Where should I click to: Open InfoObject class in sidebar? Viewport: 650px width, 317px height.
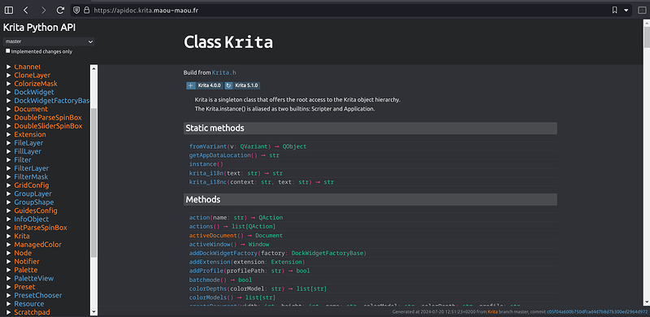click(x=32, y=219)
